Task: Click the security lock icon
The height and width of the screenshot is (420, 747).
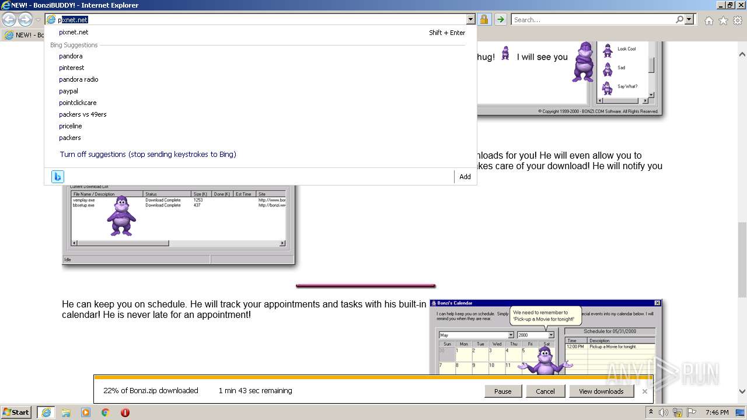Action: click(x=484, y=19)
